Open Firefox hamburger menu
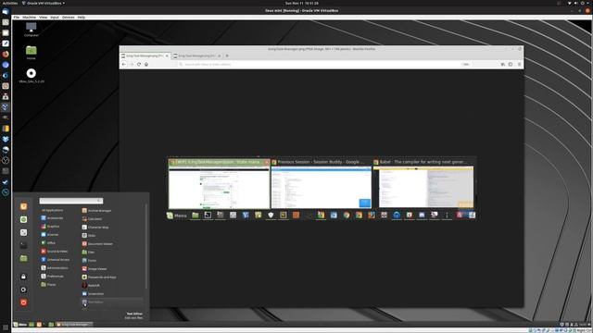Screen dimensions: 593x333 coord(519,64)
